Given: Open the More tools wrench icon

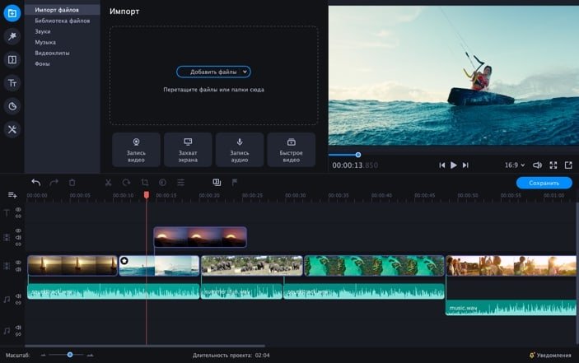Looking at the screenshot, I should point(12,129).
